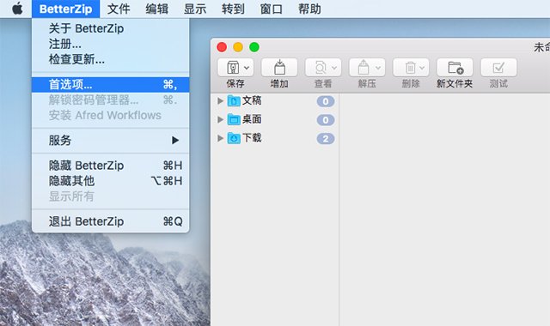The image size is (550, 326).
Task: Open the Extract (解压) dropdown arrow
Action: tap(378, 68)
